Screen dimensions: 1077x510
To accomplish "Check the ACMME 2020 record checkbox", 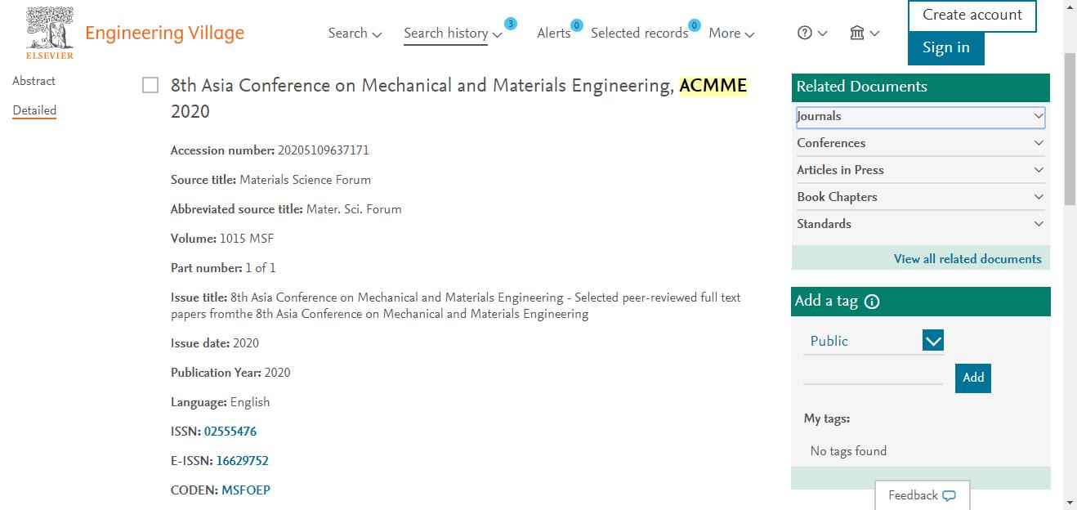I will (150, 86).
